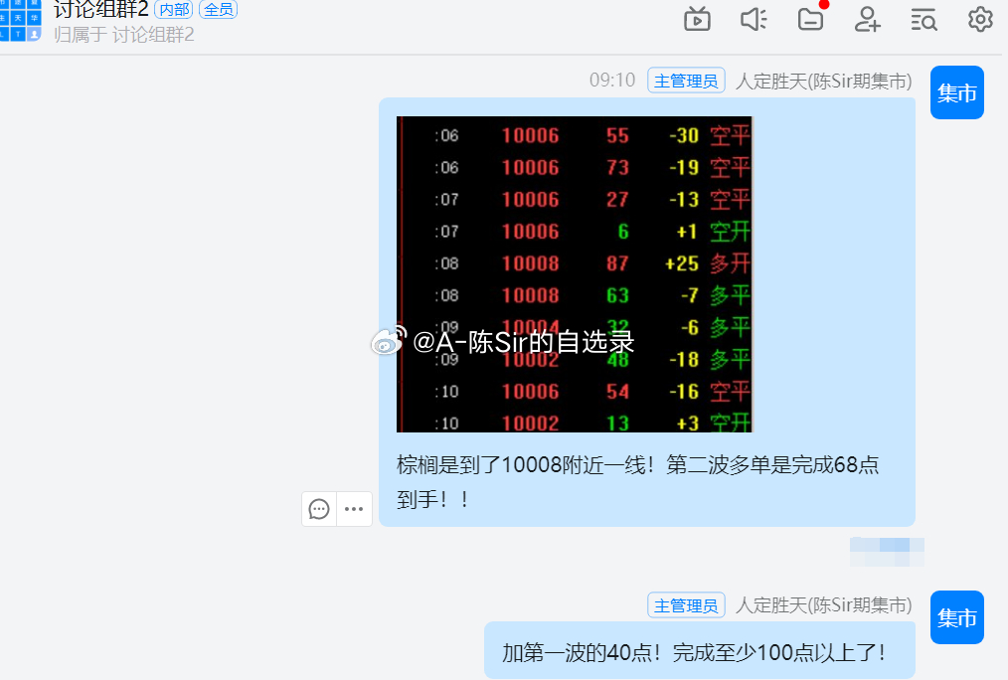The height and width of the screenshot is (680, 1008).
Task: Click the 09:10 timestamp
Action: tap(612, 80)
